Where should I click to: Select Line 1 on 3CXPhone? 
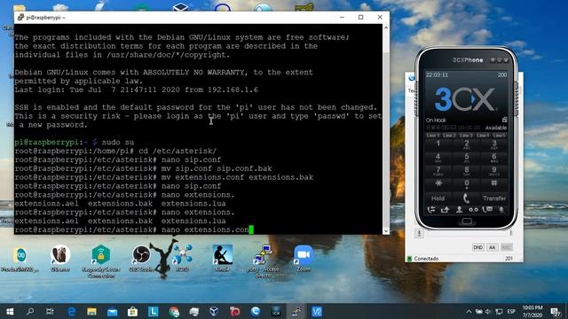click(x=433, y=136)
